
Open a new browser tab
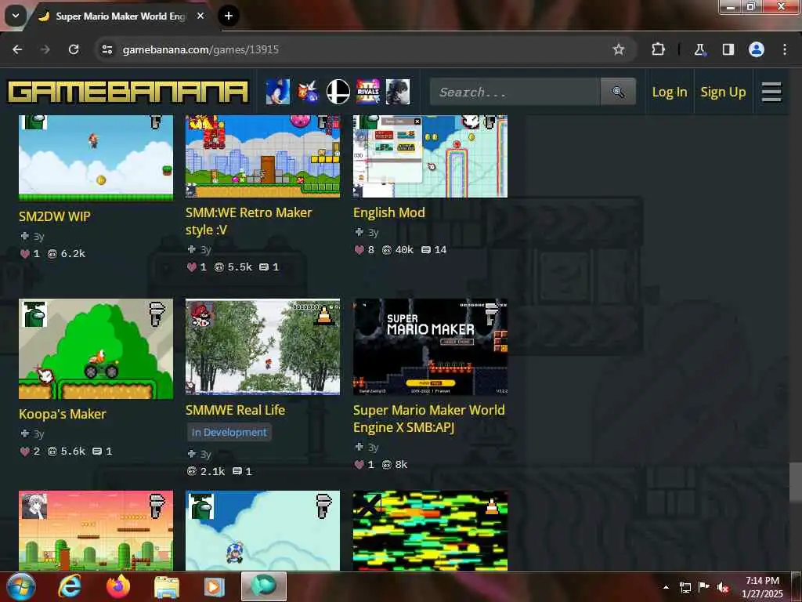click(229, 16)
